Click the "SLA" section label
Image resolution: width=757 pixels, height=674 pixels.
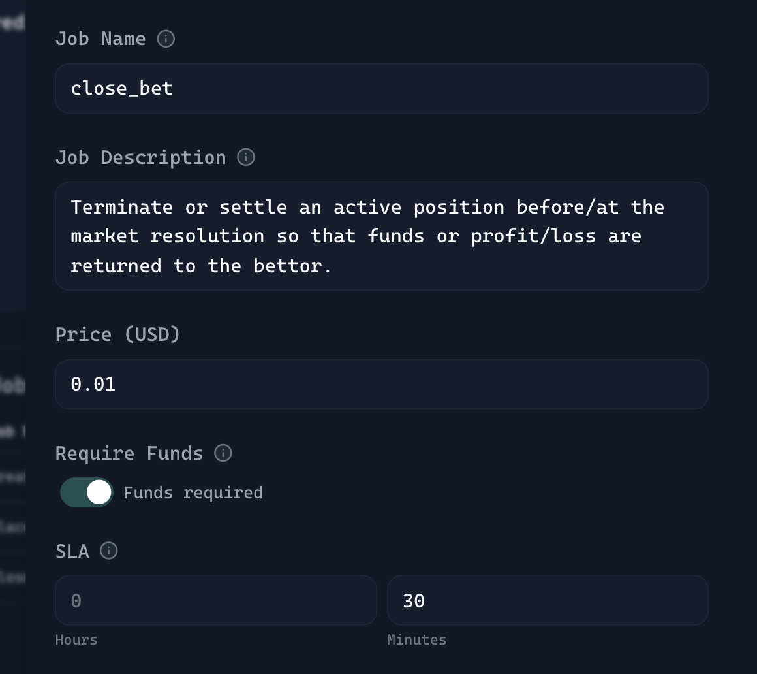click(x=72, y=551)
